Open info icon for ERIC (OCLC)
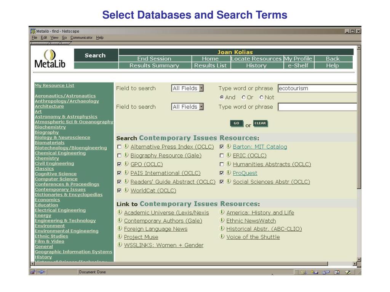Image resolution: width=390 pixels, height=292 pixels. click(x=229, y=155)
